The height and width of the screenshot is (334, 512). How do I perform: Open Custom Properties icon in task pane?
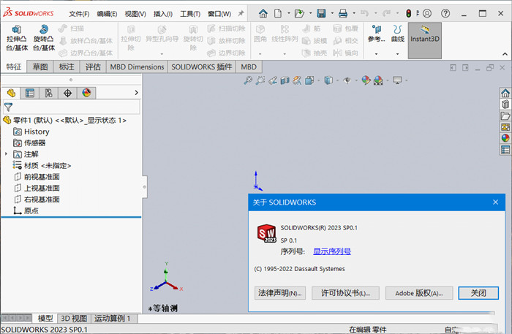tap(505, 150)
